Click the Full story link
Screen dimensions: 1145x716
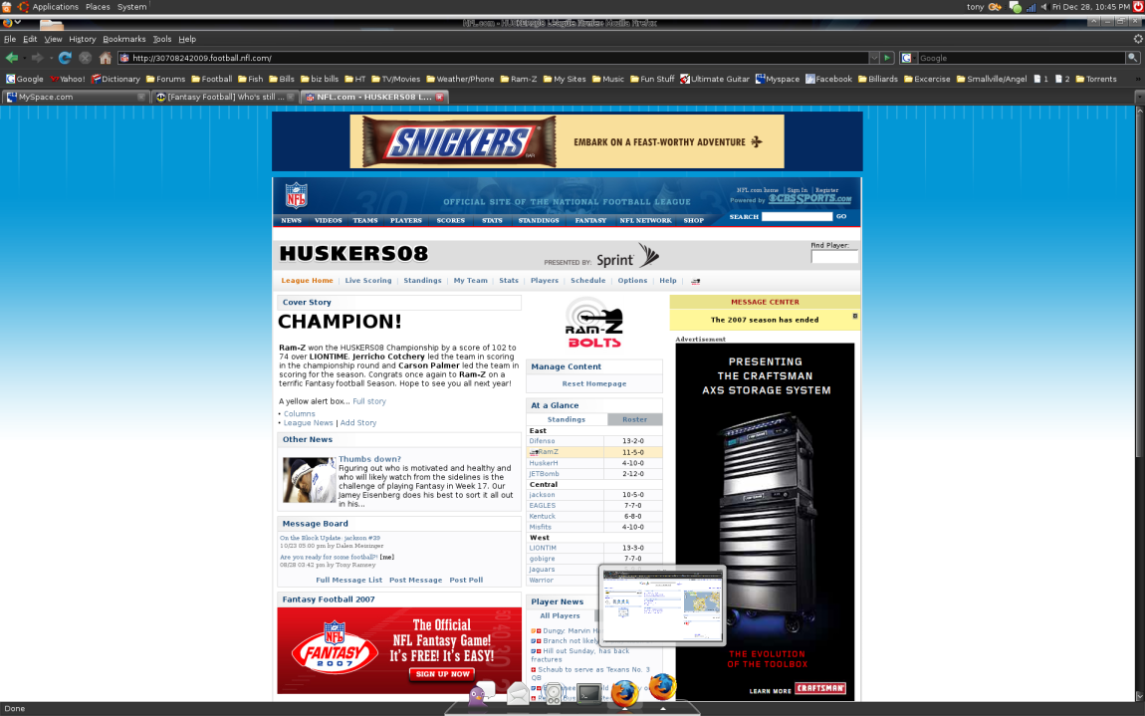pos(369,401)
